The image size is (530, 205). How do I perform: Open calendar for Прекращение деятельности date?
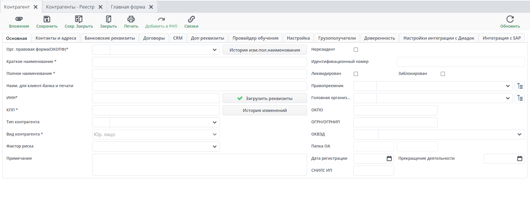click(519, 159)
